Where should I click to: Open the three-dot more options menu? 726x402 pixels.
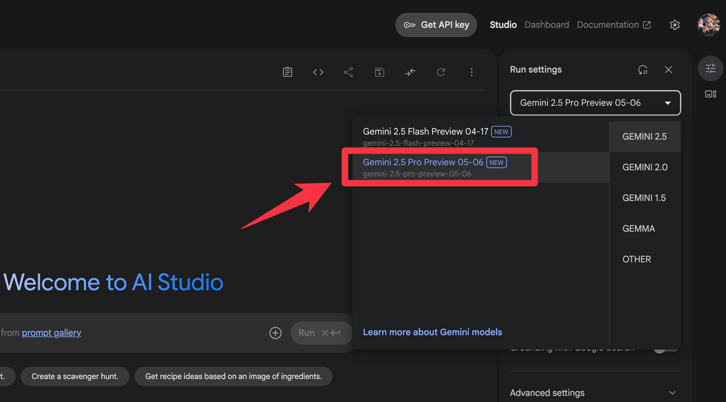471,72
